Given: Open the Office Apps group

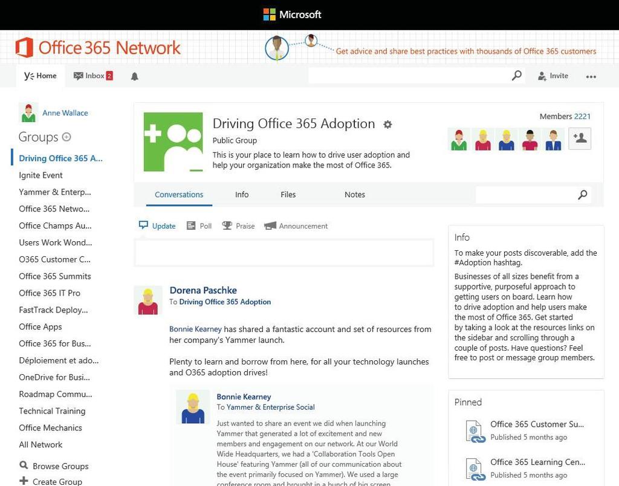Looking at the screenshot, I should pos(41,327).
